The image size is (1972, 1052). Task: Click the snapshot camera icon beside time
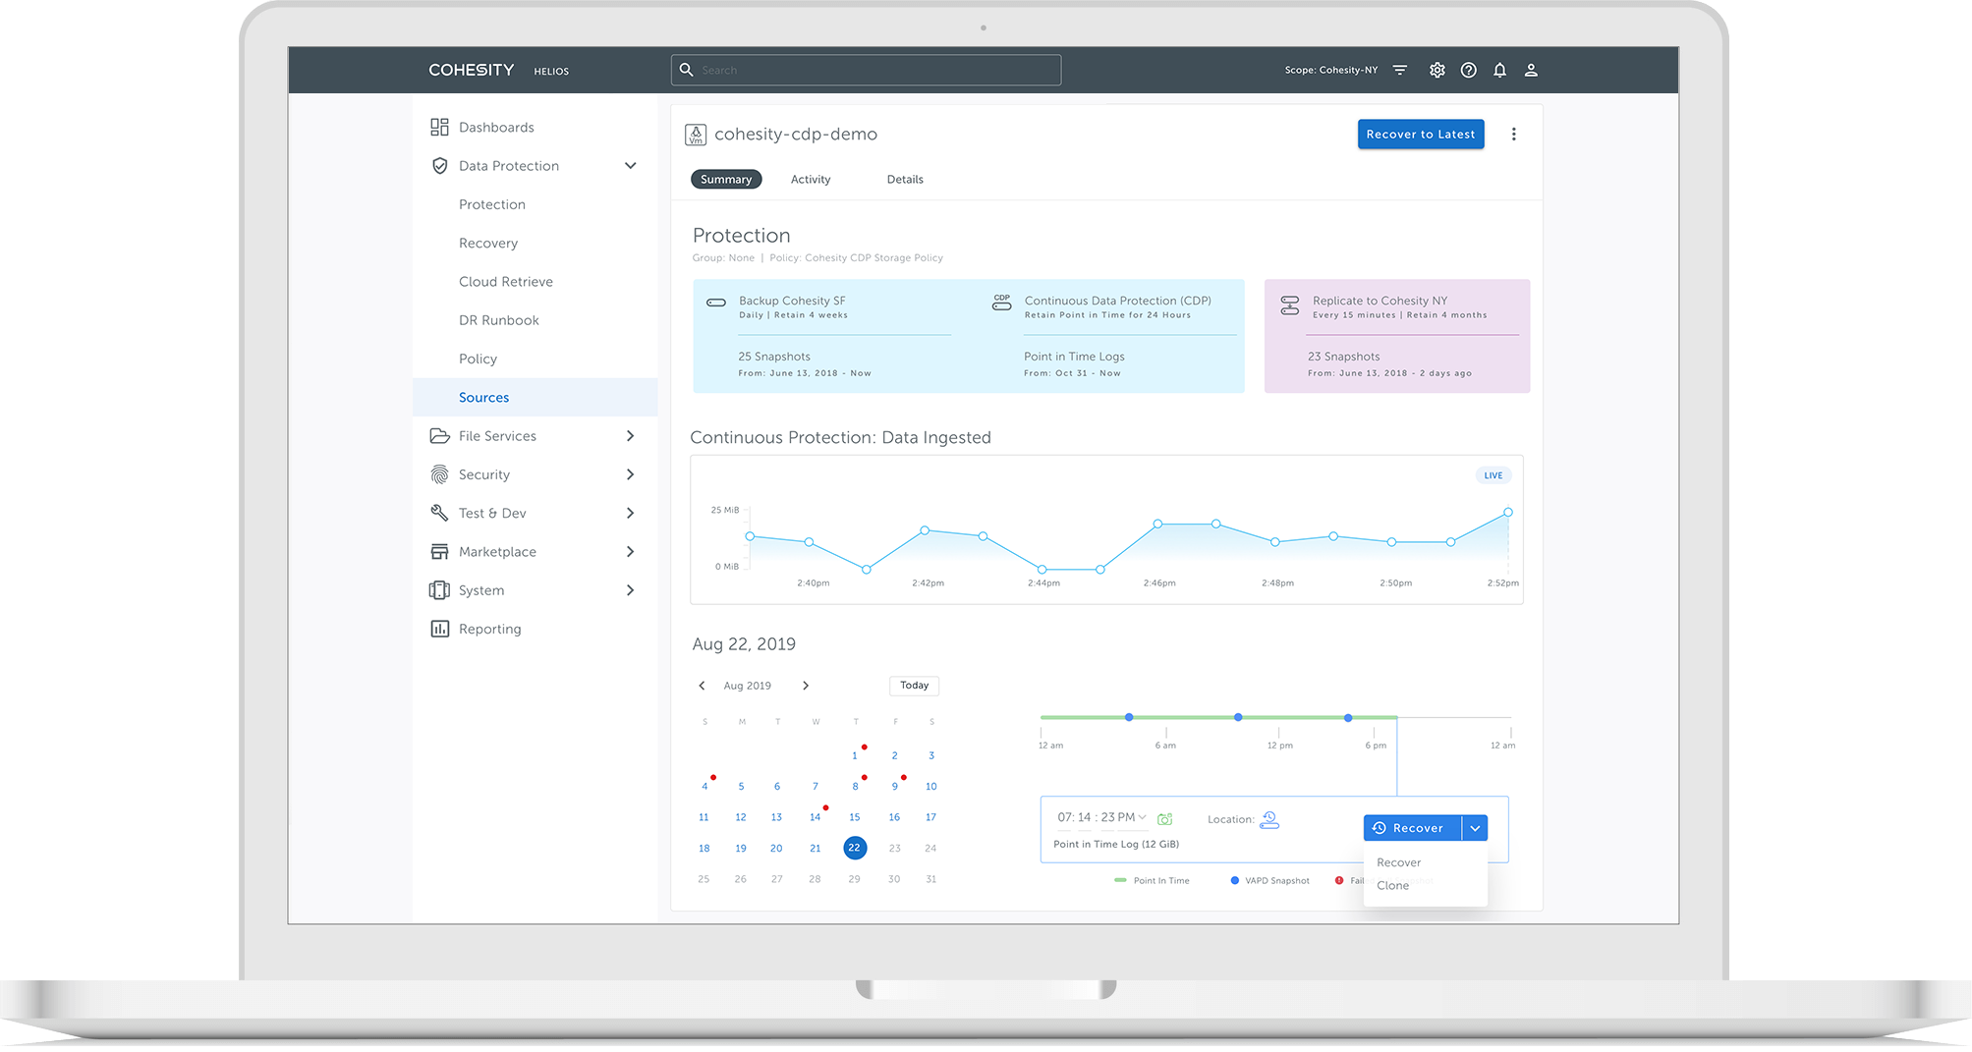[x=1165, y=818]
